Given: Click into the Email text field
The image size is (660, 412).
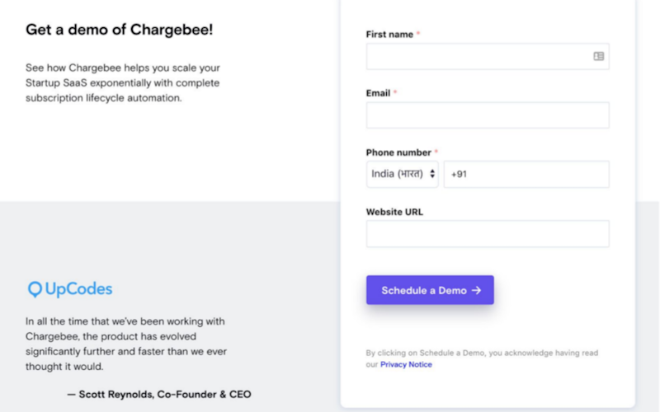Looking at the screenshot, I should point(488,115).
